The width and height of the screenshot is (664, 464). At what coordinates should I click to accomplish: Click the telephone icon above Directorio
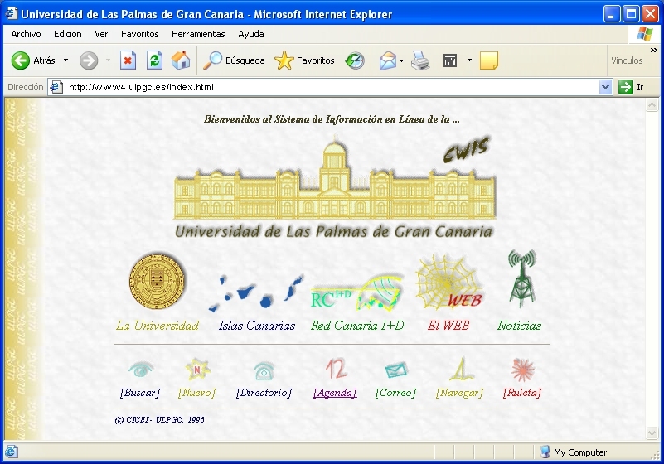click(x=264, y=370)
